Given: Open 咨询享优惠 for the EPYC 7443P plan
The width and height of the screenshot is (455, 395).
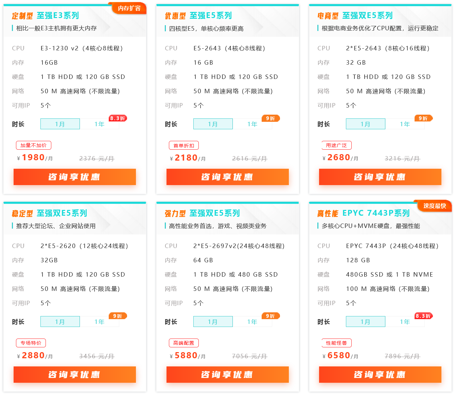Looking at the screenshot, I should tap(380, 375).
